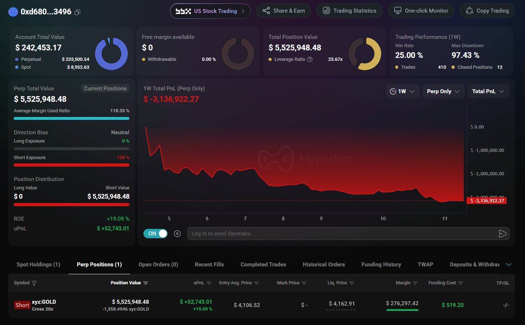Image resolution: width=525 pixels, height=325 pixels.
Task: Switch to Completed Trades tab
Action: point(263,264)
